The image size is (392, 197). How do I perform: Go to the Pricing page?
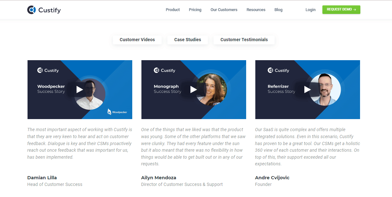(195, 10)
